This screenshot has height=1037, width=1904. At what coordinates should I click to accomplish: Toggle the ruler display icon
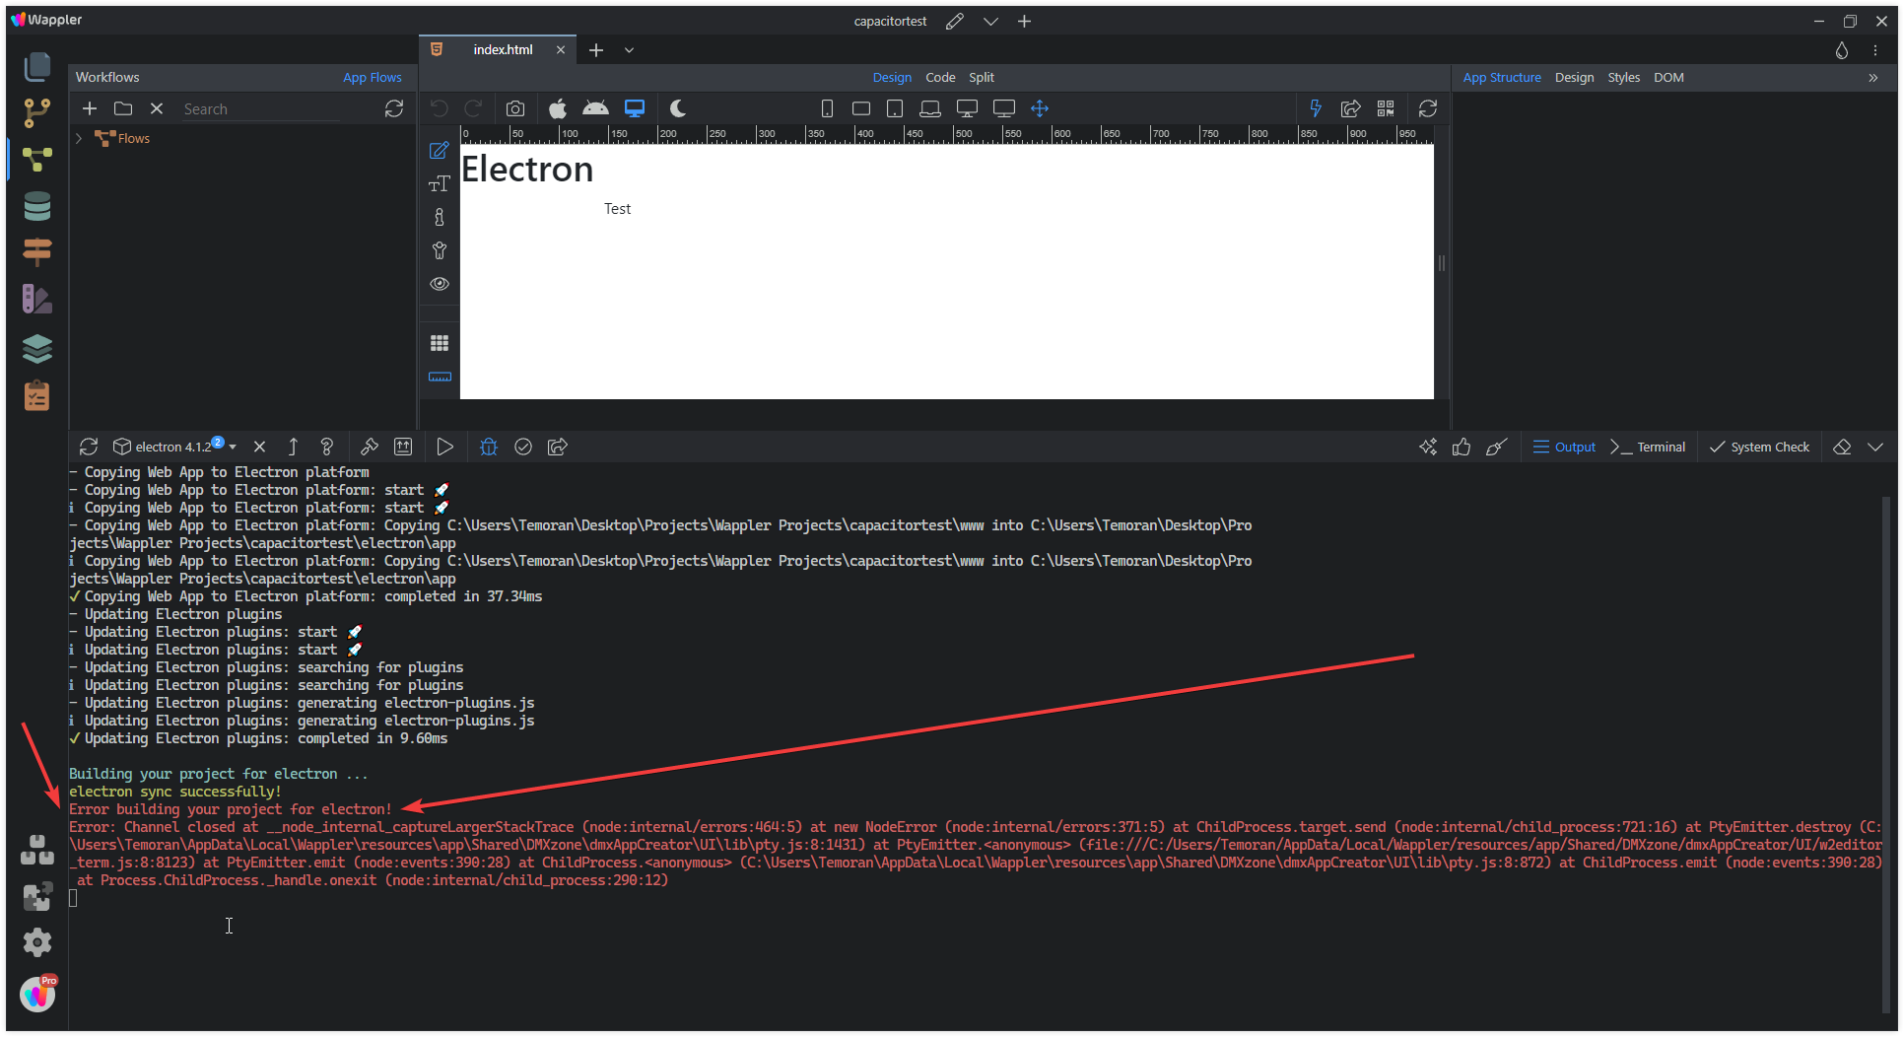pos(440,377)
